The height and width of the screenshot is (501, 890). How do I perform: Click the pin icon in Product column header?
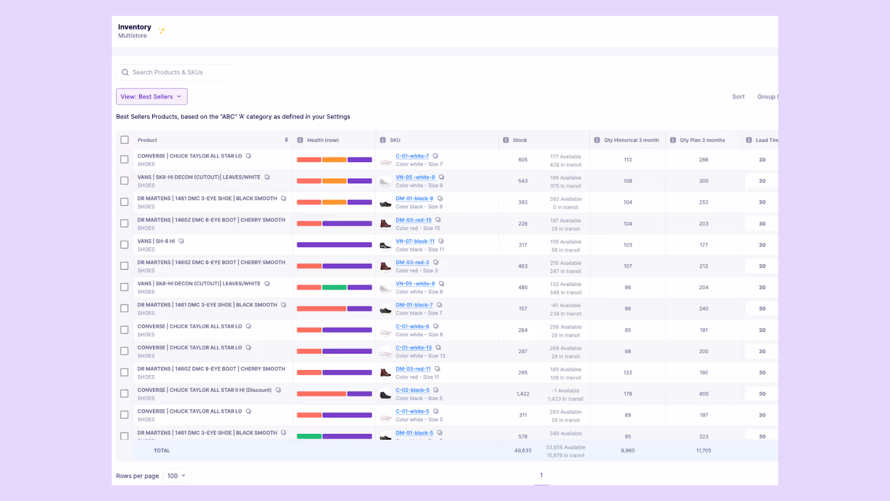tap(286, 140)
